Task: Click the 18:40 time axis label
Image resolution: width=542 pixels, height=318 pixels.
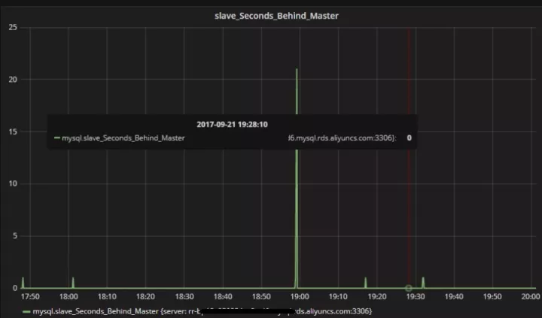Action: (223, 297)
